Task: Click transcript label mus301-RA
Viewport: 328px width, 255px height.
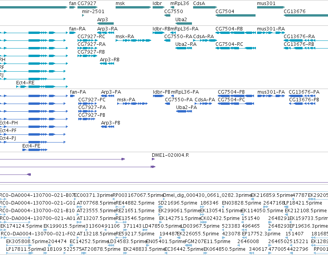Action: point(271,29)
